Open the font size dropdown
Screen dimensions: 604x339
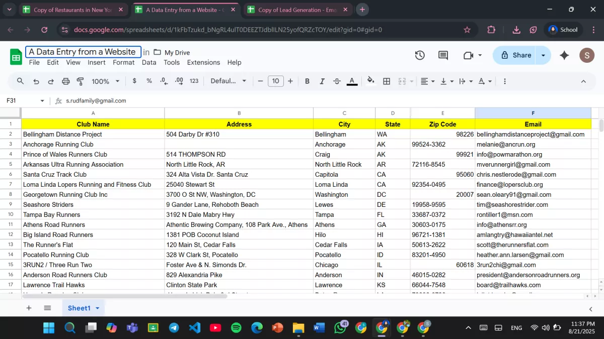276,81
